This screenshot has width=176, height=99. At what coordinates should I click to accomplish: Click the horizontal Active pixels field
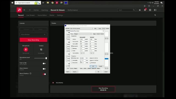click(x=82, y=39)
